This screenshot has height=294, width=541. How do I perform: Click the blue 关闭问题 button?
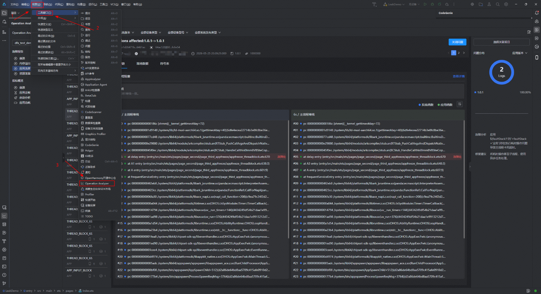[457, 42]
